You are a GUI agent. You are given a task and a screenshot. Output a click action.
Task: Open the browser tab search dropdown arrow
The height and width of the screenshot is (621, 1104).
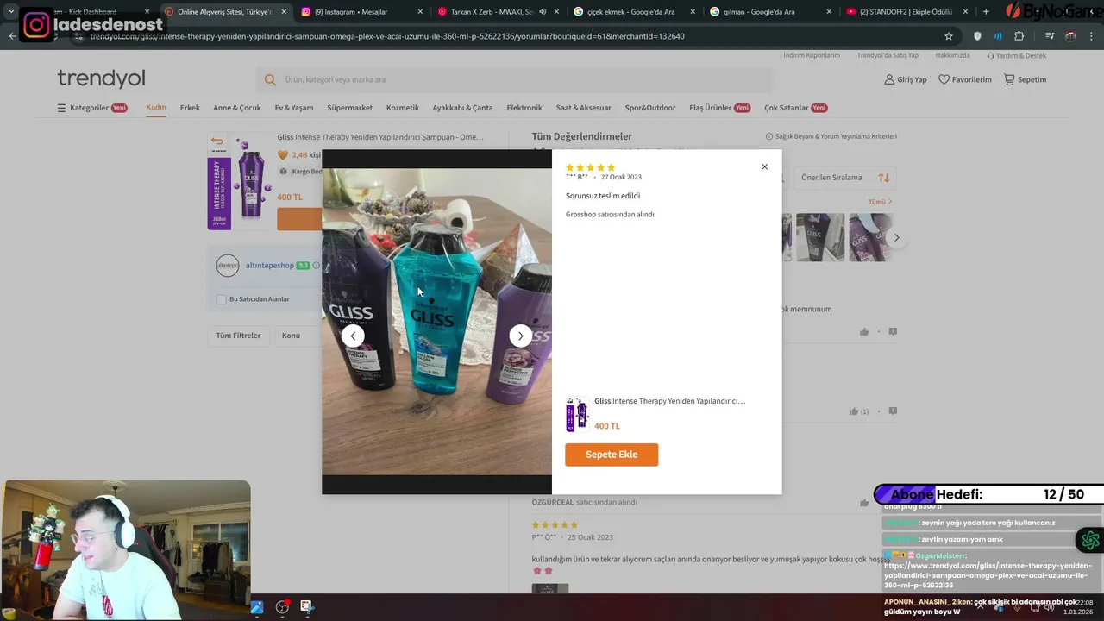(11, 12)
